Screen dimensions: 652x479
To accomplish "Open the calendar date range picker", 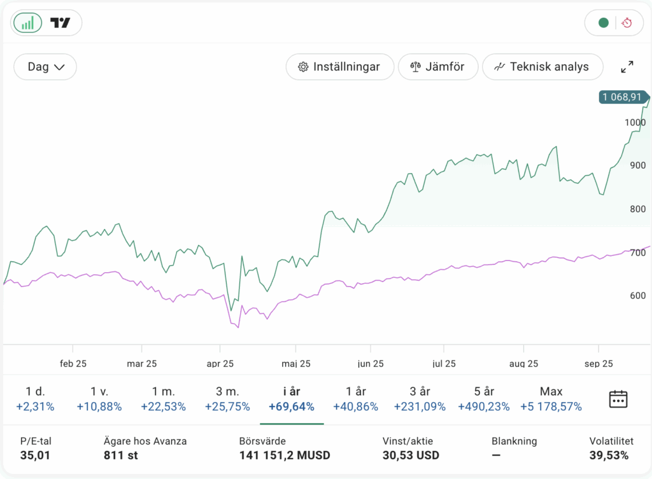I will pos(618,399).
